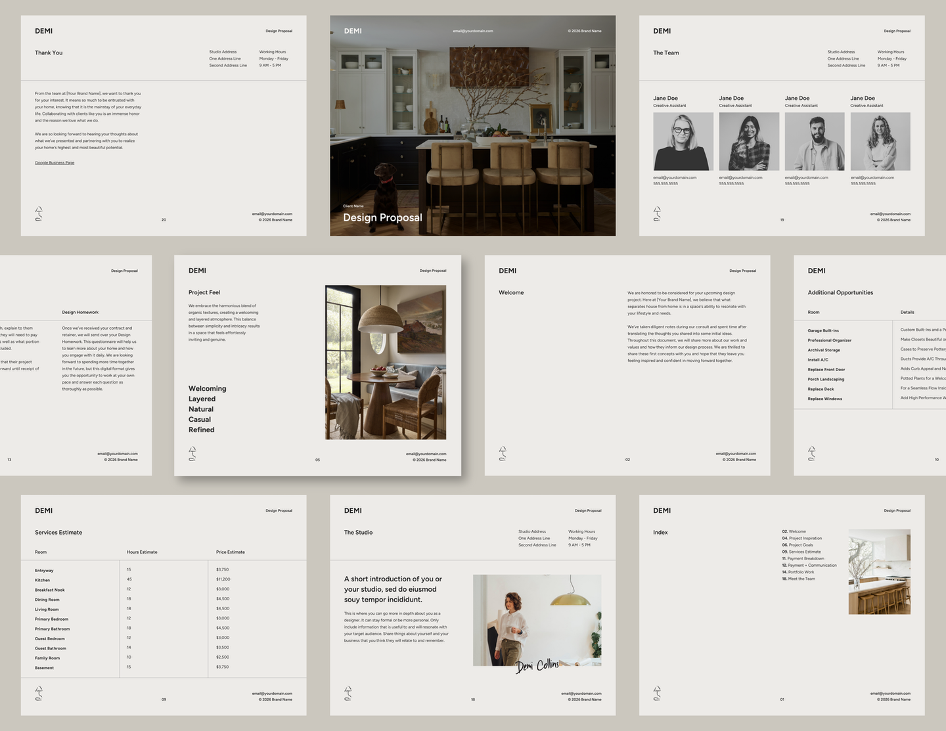Screen dimensions: 946x731
Task: Select portrait of the bearded man
Action: 815,141
